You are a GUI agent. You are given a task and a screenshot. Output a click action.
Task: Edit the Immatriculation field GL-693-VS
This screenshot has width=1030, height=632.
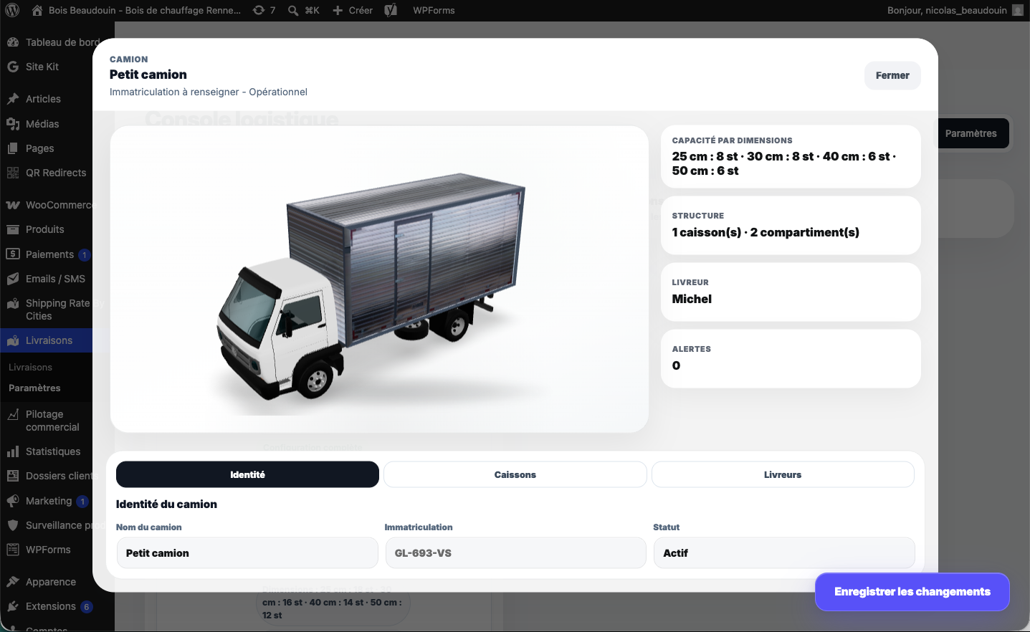tap(515, 553)
